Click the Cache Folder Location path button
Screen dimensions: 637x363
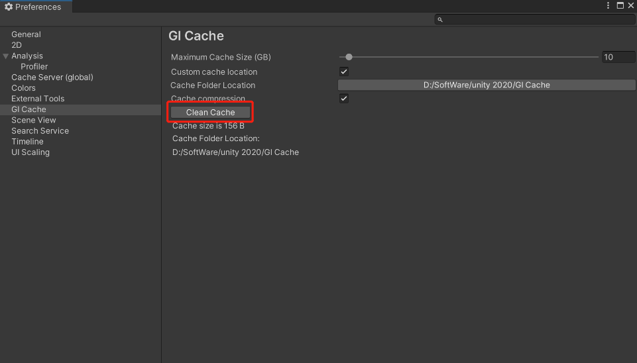point(487,85)
